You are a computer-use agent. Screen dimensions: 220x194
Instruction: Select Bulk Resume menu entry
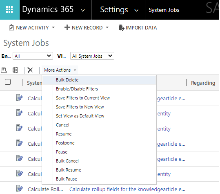pos(99,170)
